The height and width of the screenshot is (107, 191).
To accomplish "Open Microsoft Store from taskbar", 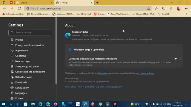I will pos(25,104).
